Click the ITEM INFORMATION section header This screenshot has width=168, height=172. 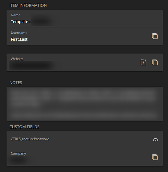pos(28,6)
